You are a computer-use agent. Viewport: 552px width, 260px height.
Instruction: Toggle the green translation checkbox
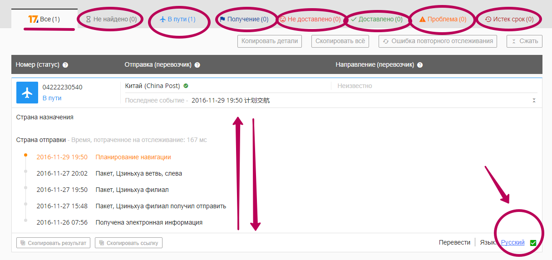click(x=533, y=243)
